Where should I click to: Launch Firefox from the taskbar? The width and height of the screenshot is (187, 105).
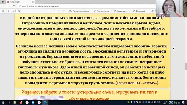point(21,102)
